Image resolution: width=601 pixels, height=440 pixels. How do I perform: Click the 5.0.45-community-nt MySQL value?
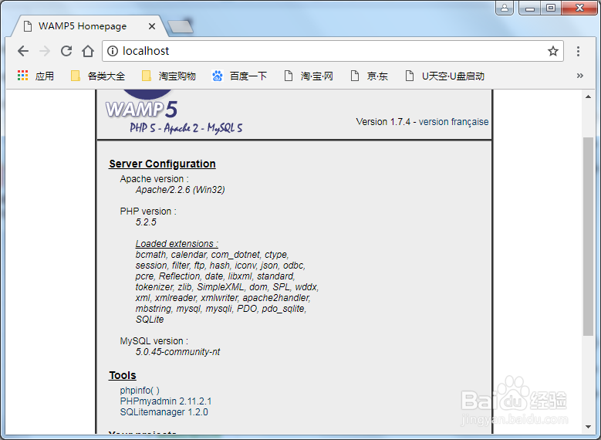pos(178,352)
